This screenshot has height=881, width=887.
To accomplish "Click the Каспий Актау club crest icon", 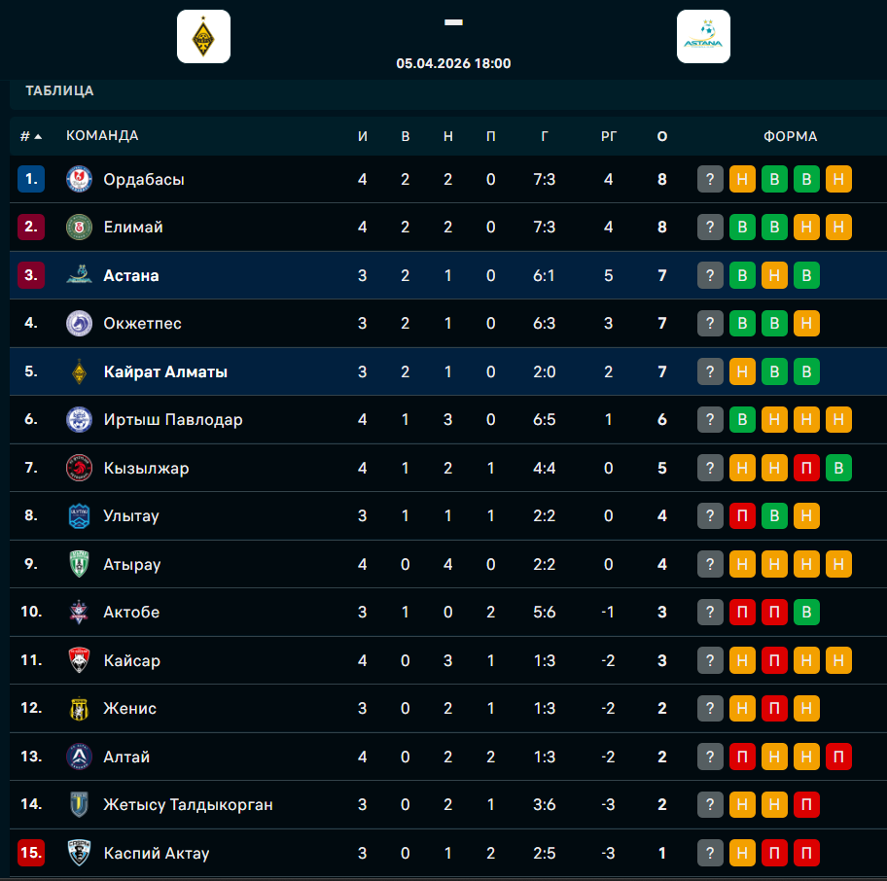I will click(79, 854).
